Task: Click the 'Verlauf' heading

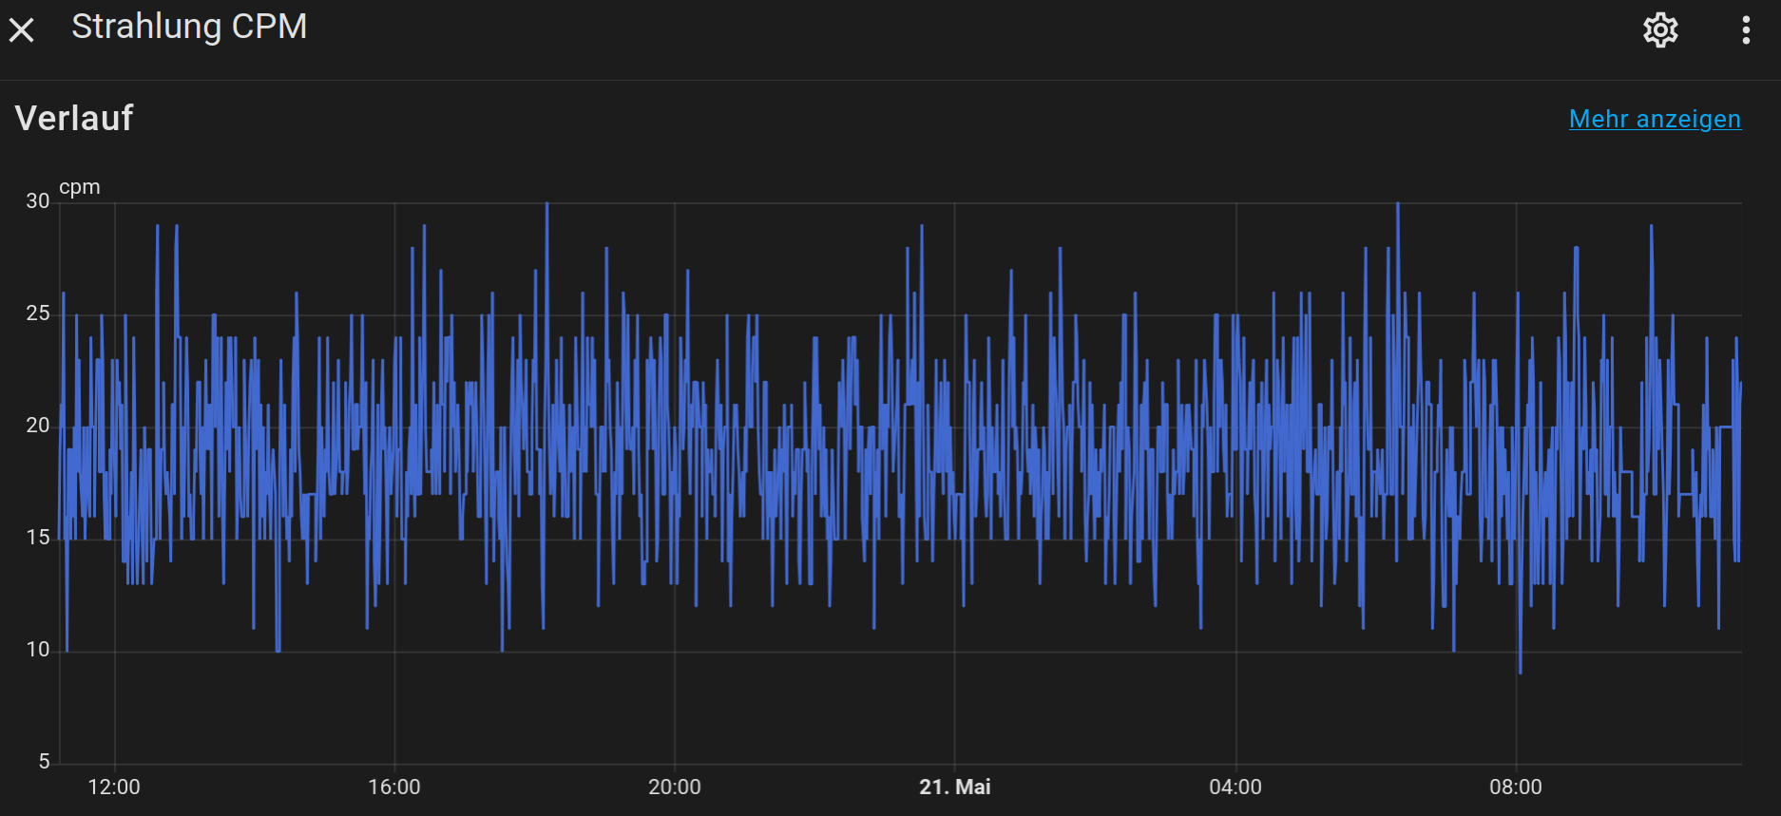Action: [x=74, y=118]
